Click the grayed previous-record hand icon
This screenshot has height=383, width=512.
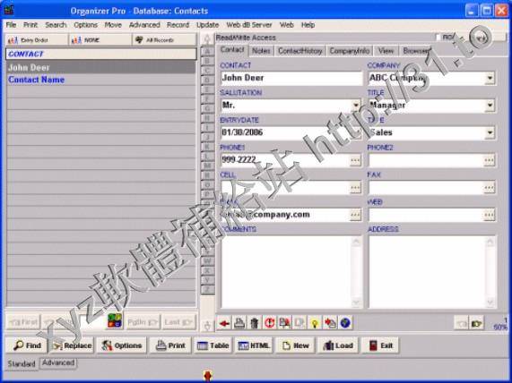click(461, 323)
